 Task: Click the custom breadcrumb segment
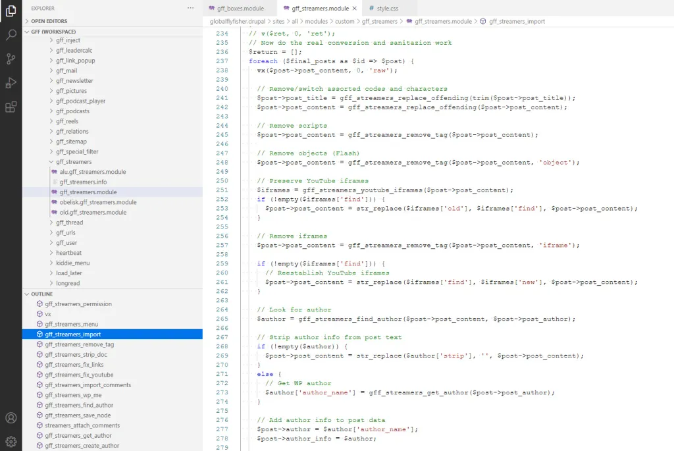345,21
